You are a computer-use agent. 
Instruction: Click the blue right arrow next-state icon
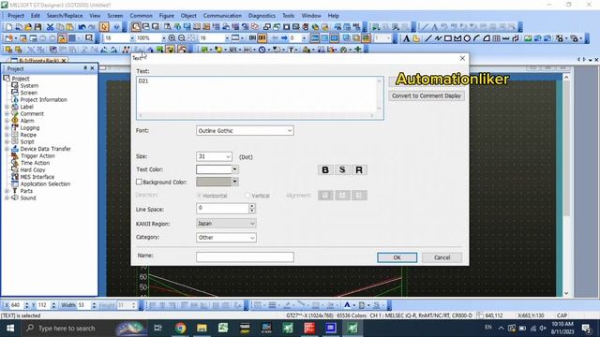coord(284,38)
